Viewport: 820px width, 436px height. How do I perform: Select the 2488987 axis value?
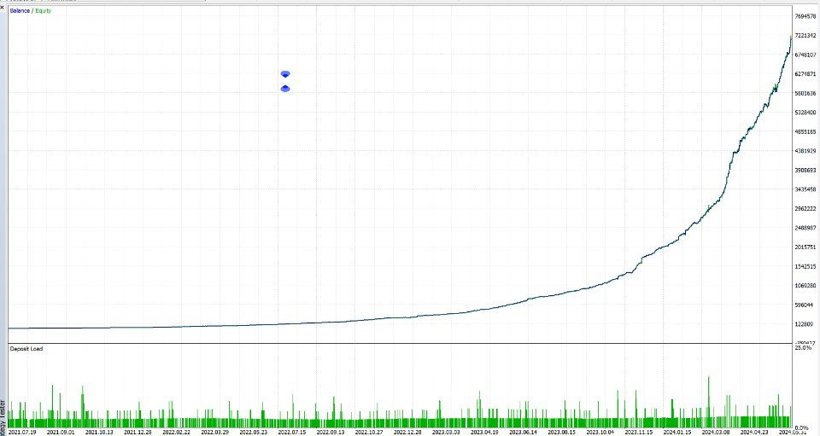805,228
